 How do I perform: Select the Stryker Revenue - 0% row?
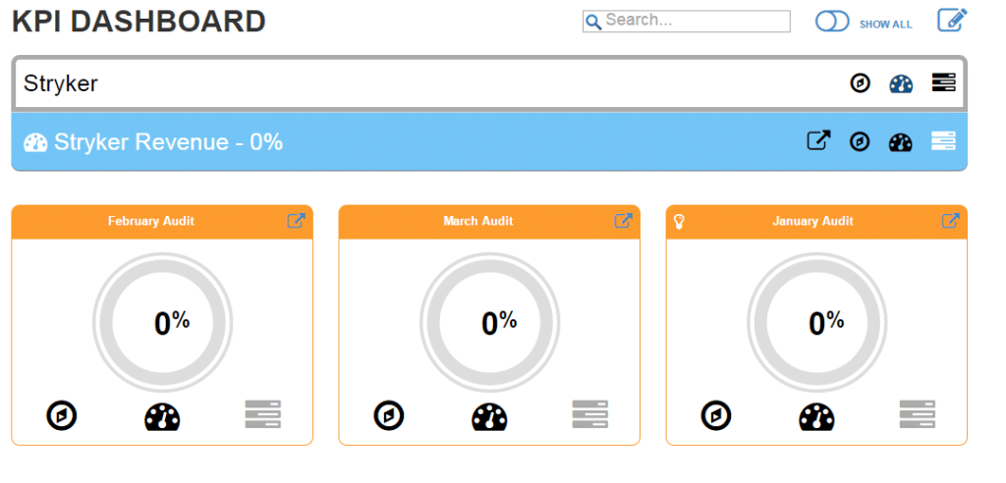(489, 141)
